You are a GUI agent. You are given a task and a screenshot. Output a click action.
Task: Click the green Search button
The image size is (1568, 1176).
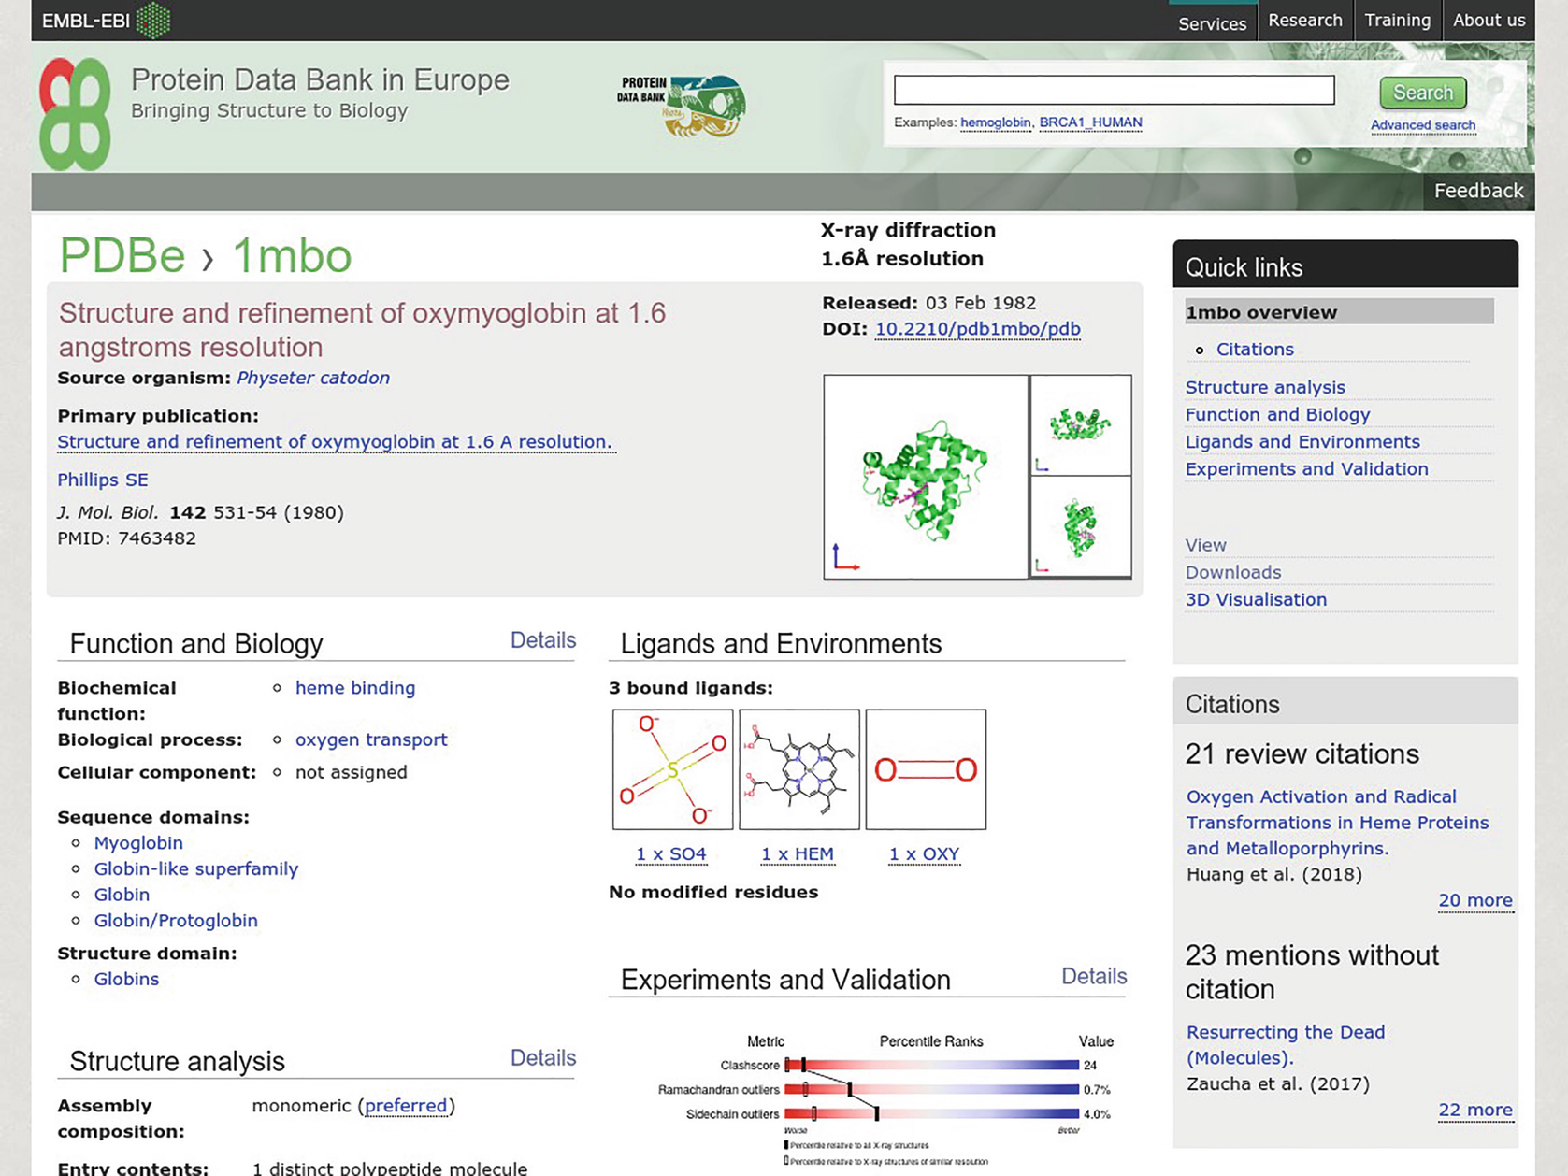click(x=1423, y=93)
